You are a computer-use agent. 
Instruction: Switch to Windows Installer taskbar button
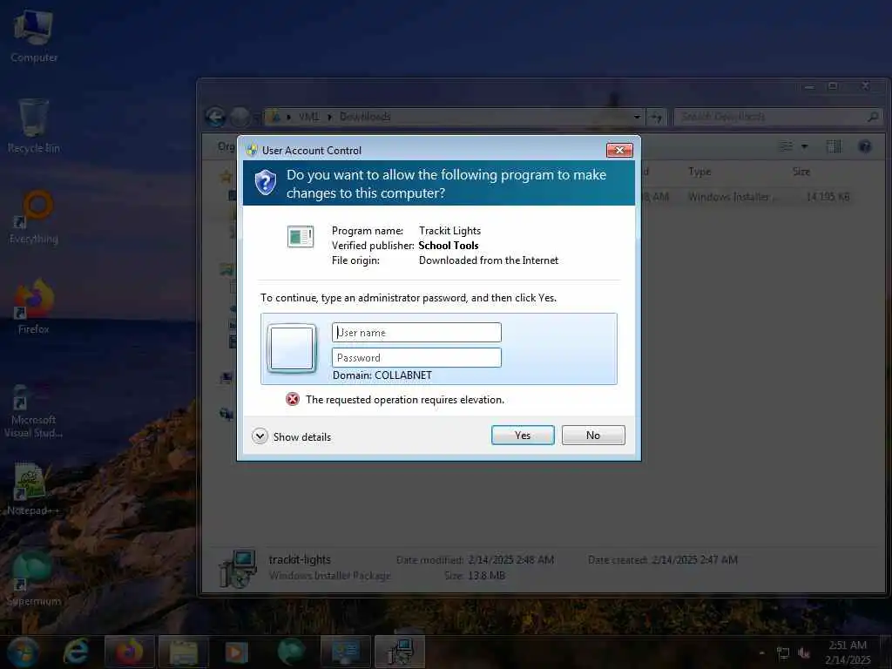(x=400, y=652)
